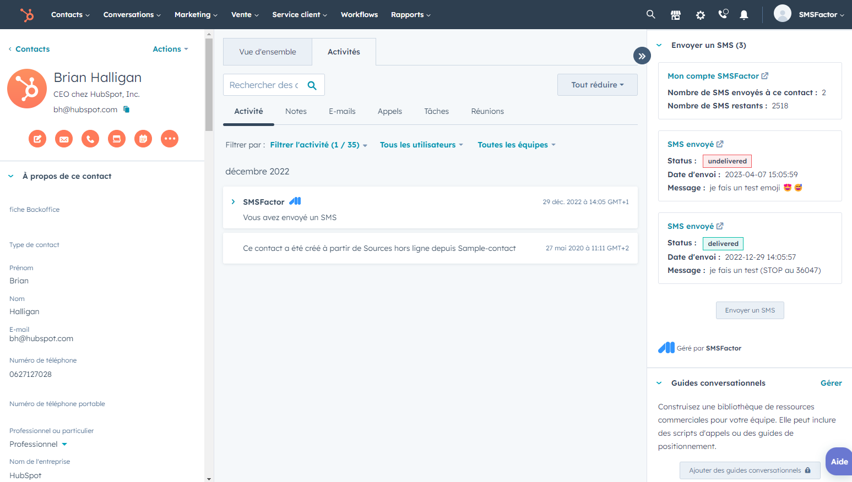Select the Appels sub-tab
Image resolution: width=852 pixels, height=482 pixels.
(x=390, y=111)
